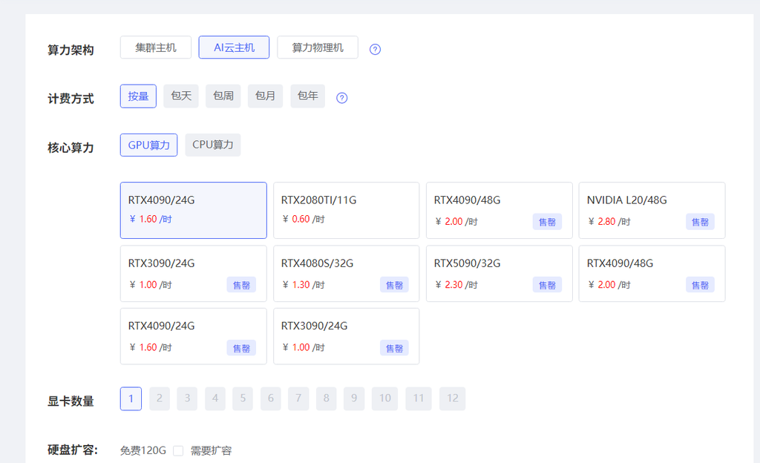
Task: Set GPU count to 11
Action: (x=419, y=398)
